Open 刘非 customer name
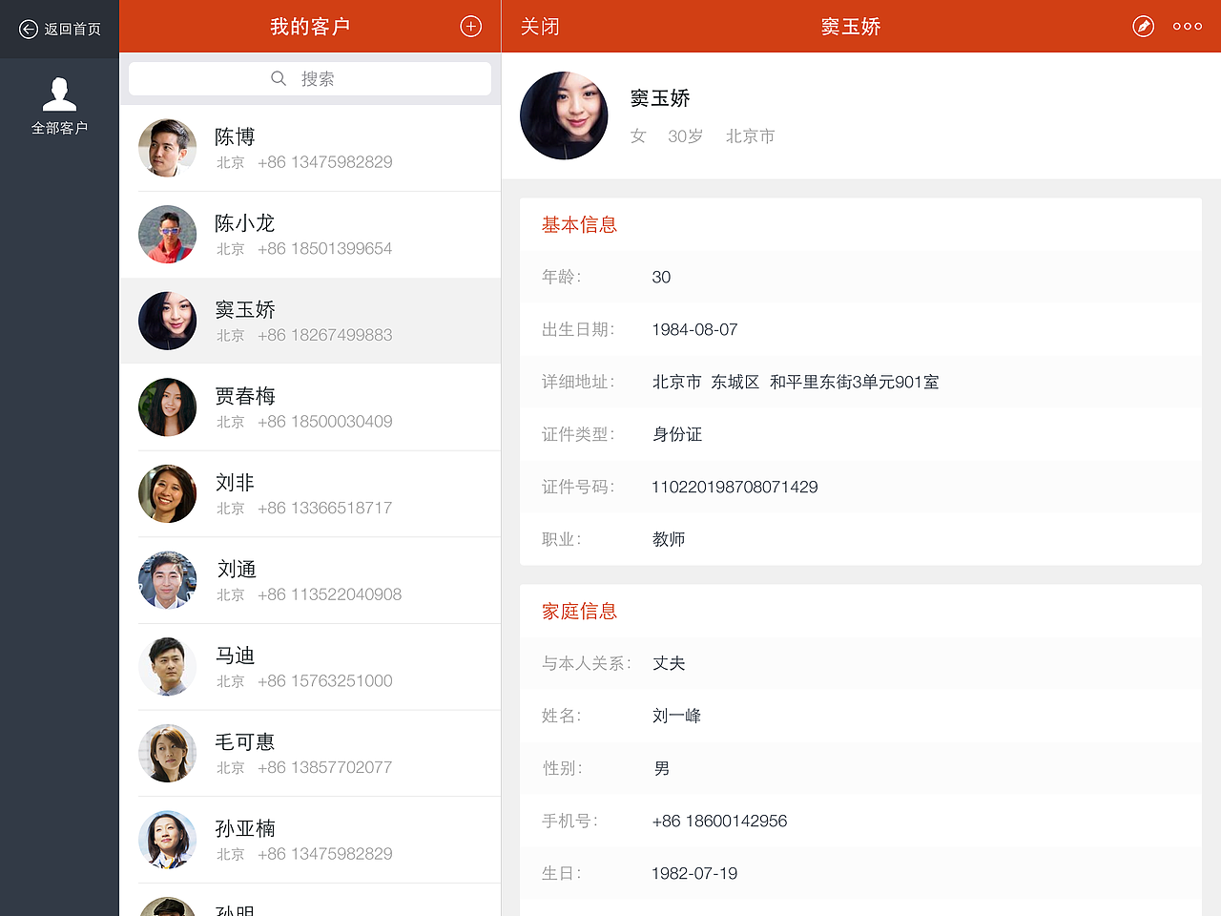This screenshot has width=1221, height=916. point(235,483)
